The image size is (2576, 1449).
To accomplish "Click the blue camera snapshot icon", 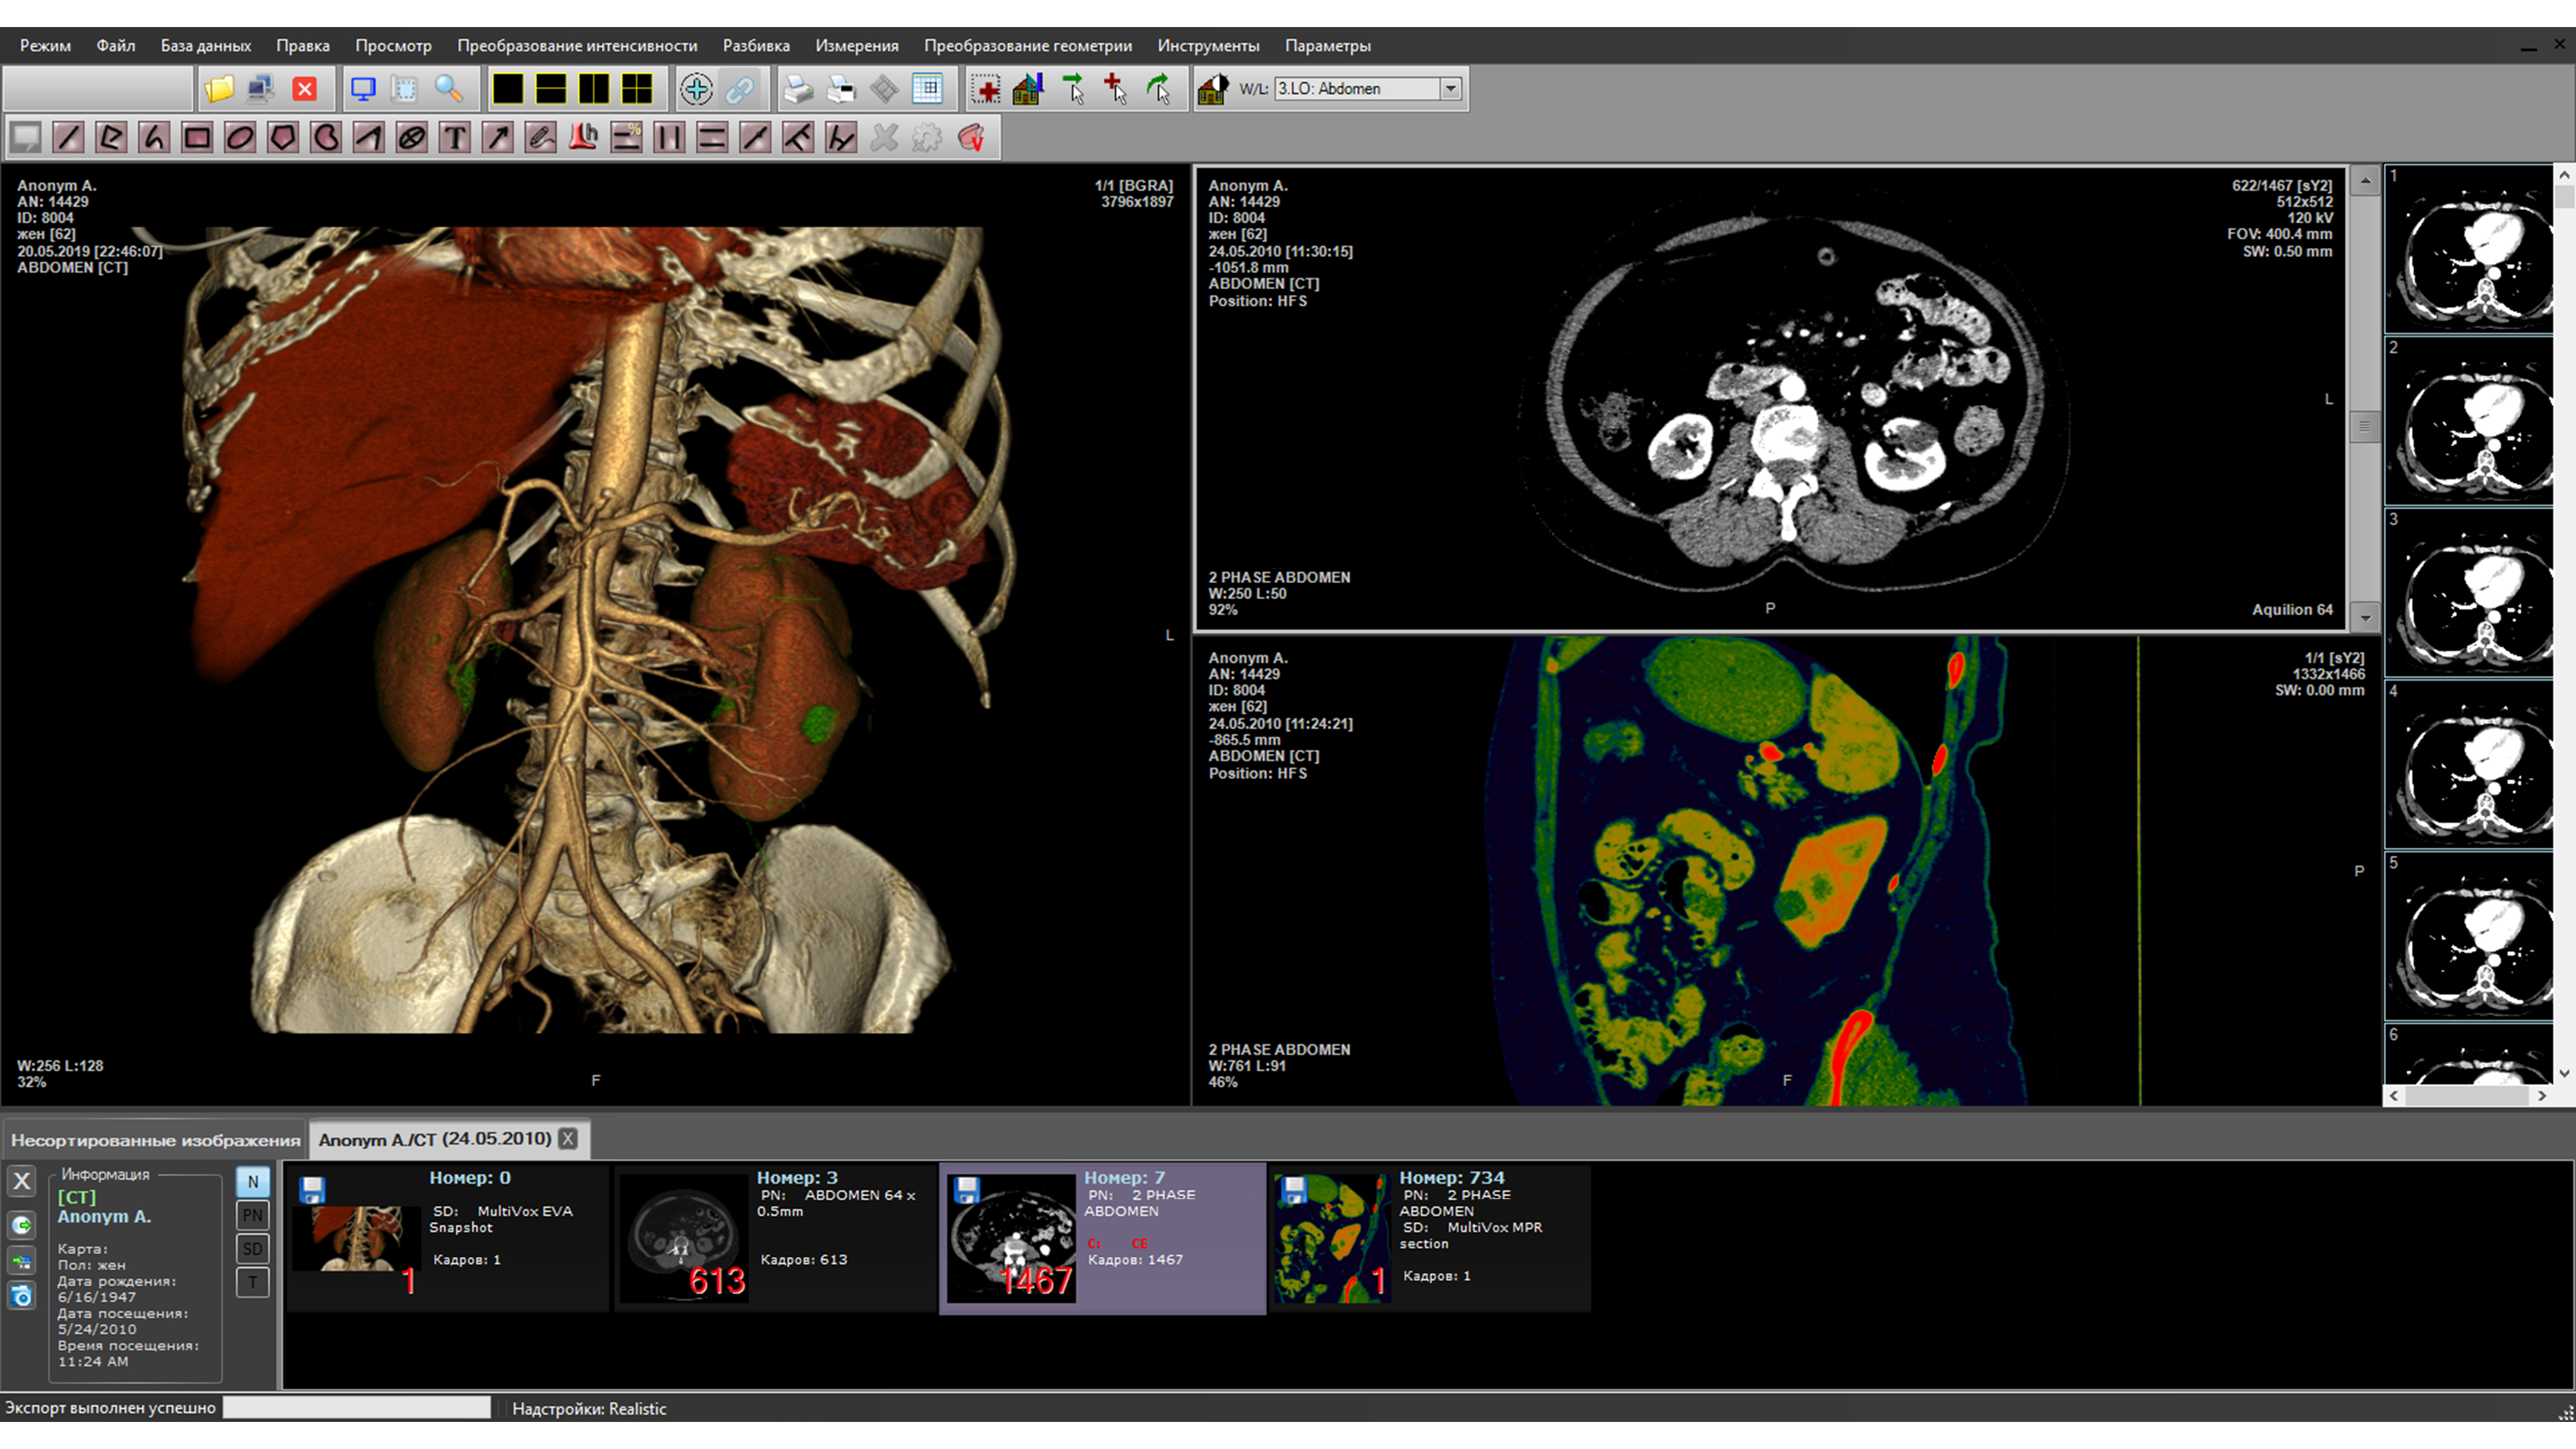I will pyautogui.click(x=22, y=1297).
